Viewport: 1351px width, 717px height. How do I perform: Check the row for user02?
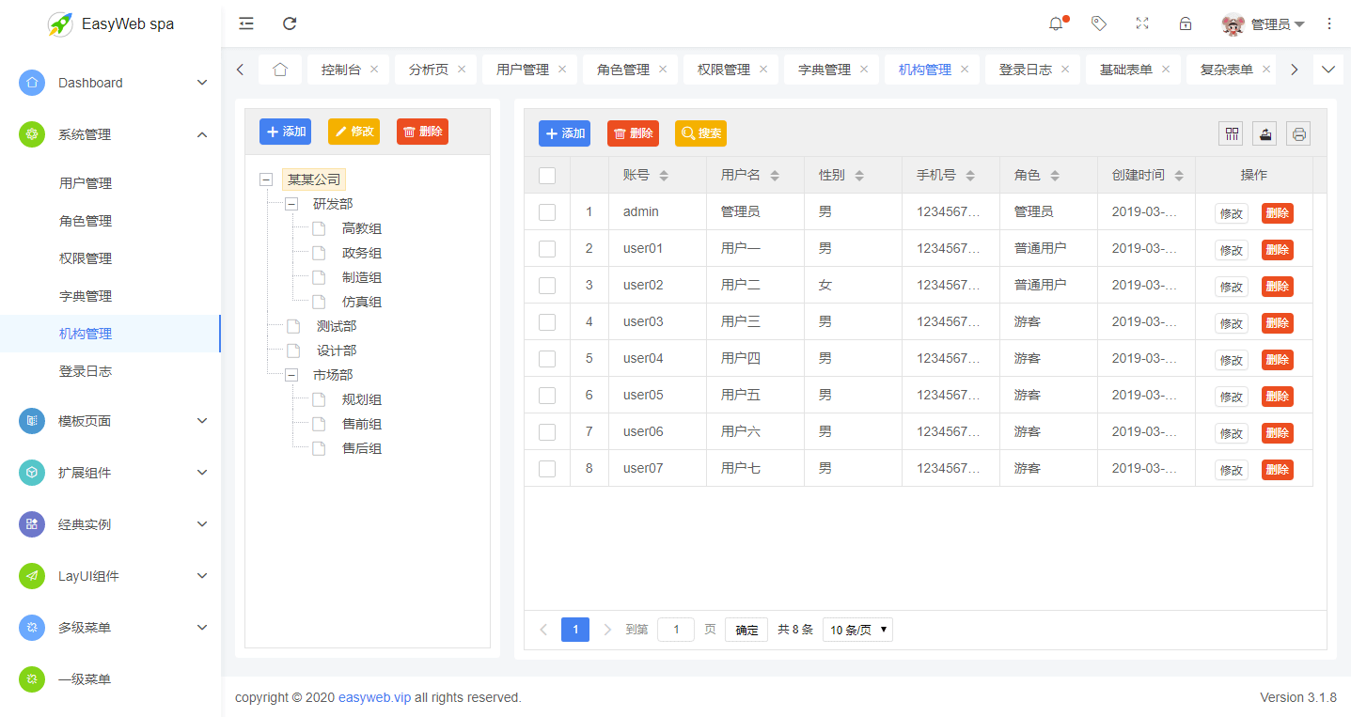coord(547,286)
